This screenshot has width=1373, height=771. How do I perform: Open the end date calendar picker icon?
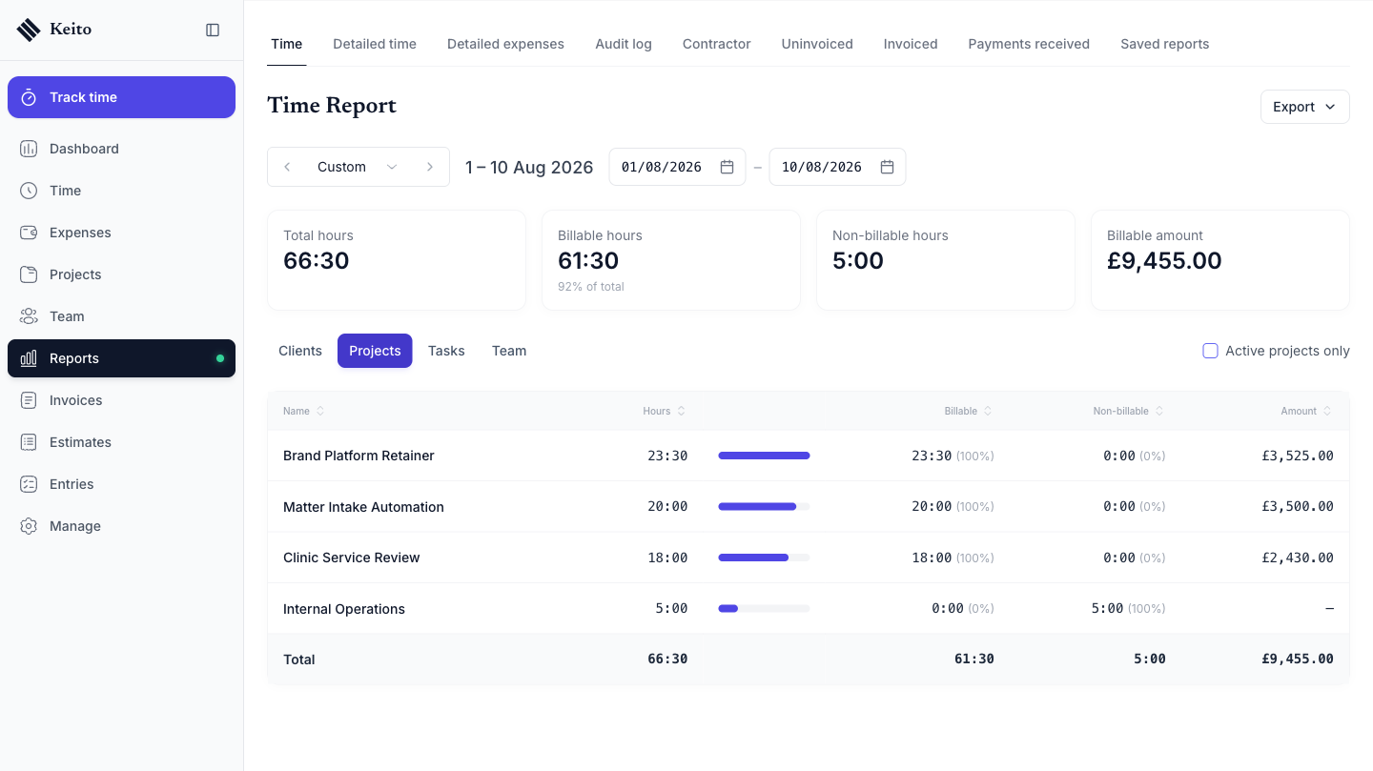point(887,167)
